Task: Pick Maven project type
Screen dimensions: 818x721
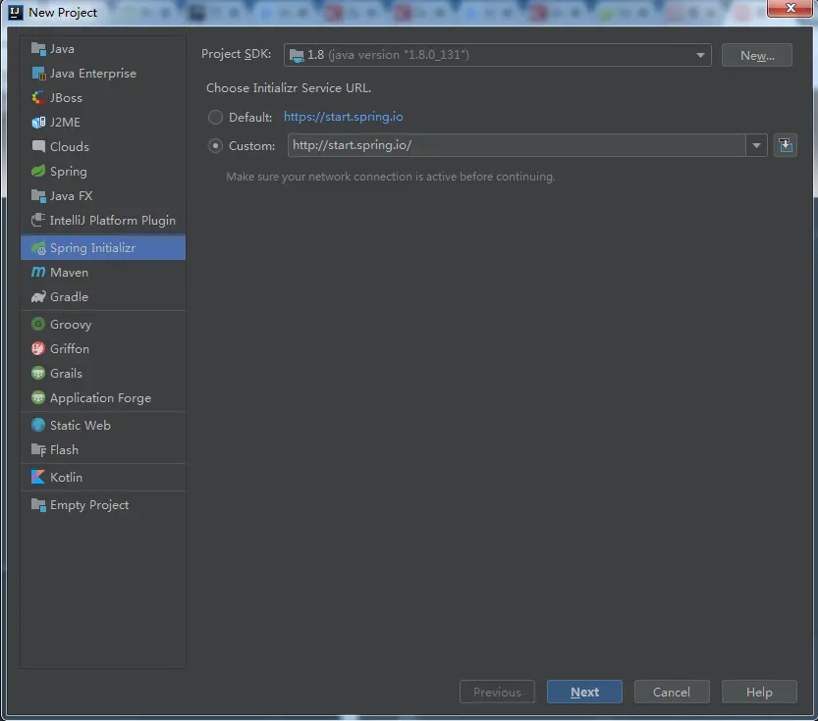Action: click(x=103, y=273)
